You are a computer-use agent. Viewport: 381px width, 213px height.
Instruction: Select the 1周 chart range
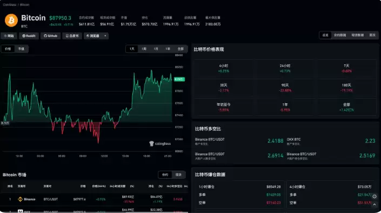coord(144,49)
